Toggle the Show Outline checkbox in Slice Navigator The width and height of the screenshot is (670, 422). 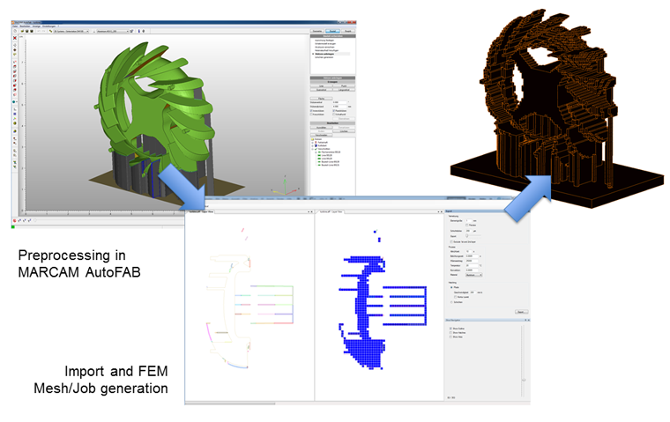click(450, 329)
